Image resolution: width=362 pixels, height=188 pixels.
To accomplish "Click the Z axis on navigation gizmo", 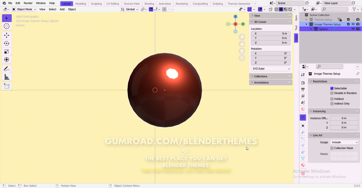I will 235,17.
